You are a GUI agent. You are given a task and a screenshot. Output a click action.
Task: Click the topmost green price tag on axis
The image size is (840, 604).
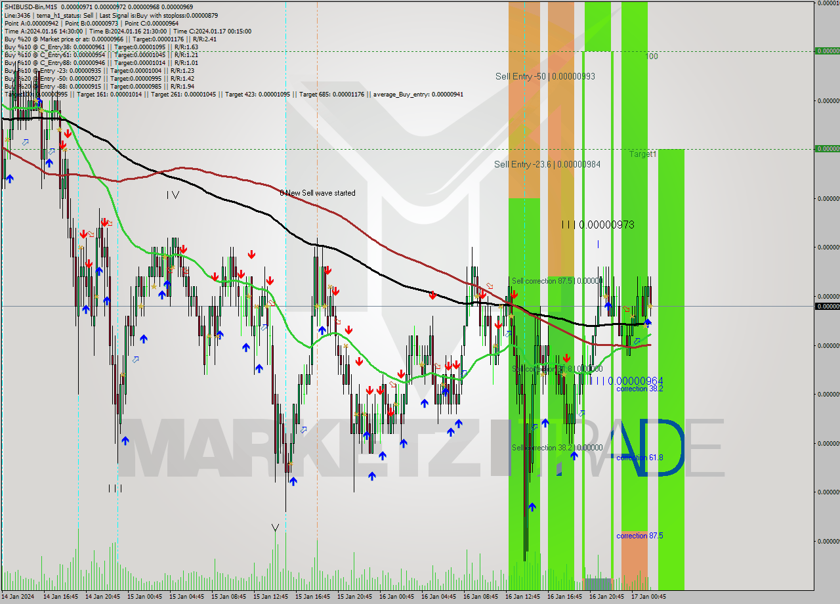827,51
